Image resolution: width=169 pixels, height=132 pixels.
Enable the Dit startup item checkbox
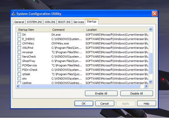pos(19,35)
